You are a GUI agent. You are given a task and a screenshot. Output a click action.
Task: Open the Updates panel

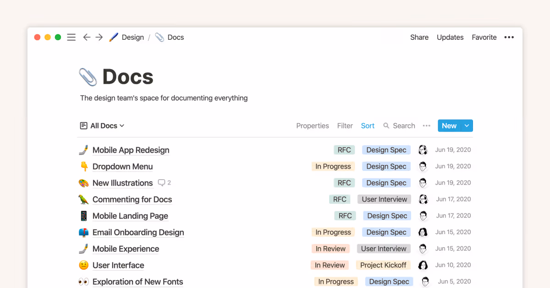point(450,37)
